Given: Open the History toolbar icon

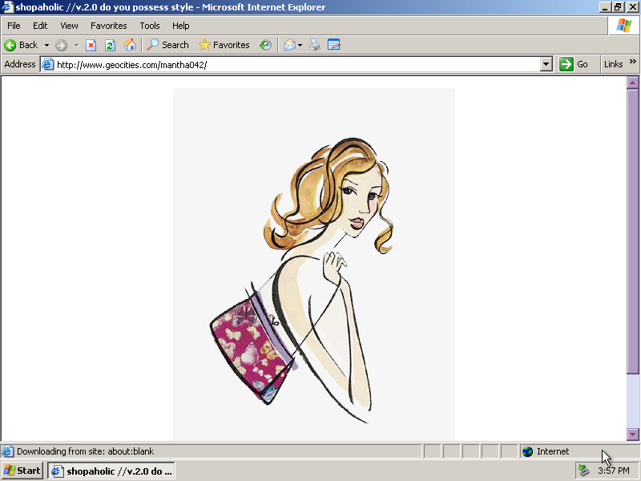Looking at the screenshot, I should 265,45.
